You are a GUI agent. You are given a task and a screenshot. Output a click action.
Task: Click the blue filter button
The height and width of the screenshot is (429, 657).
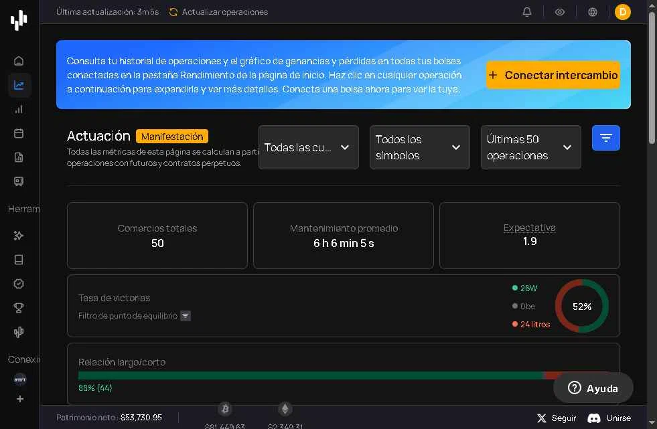click(606, 138)
